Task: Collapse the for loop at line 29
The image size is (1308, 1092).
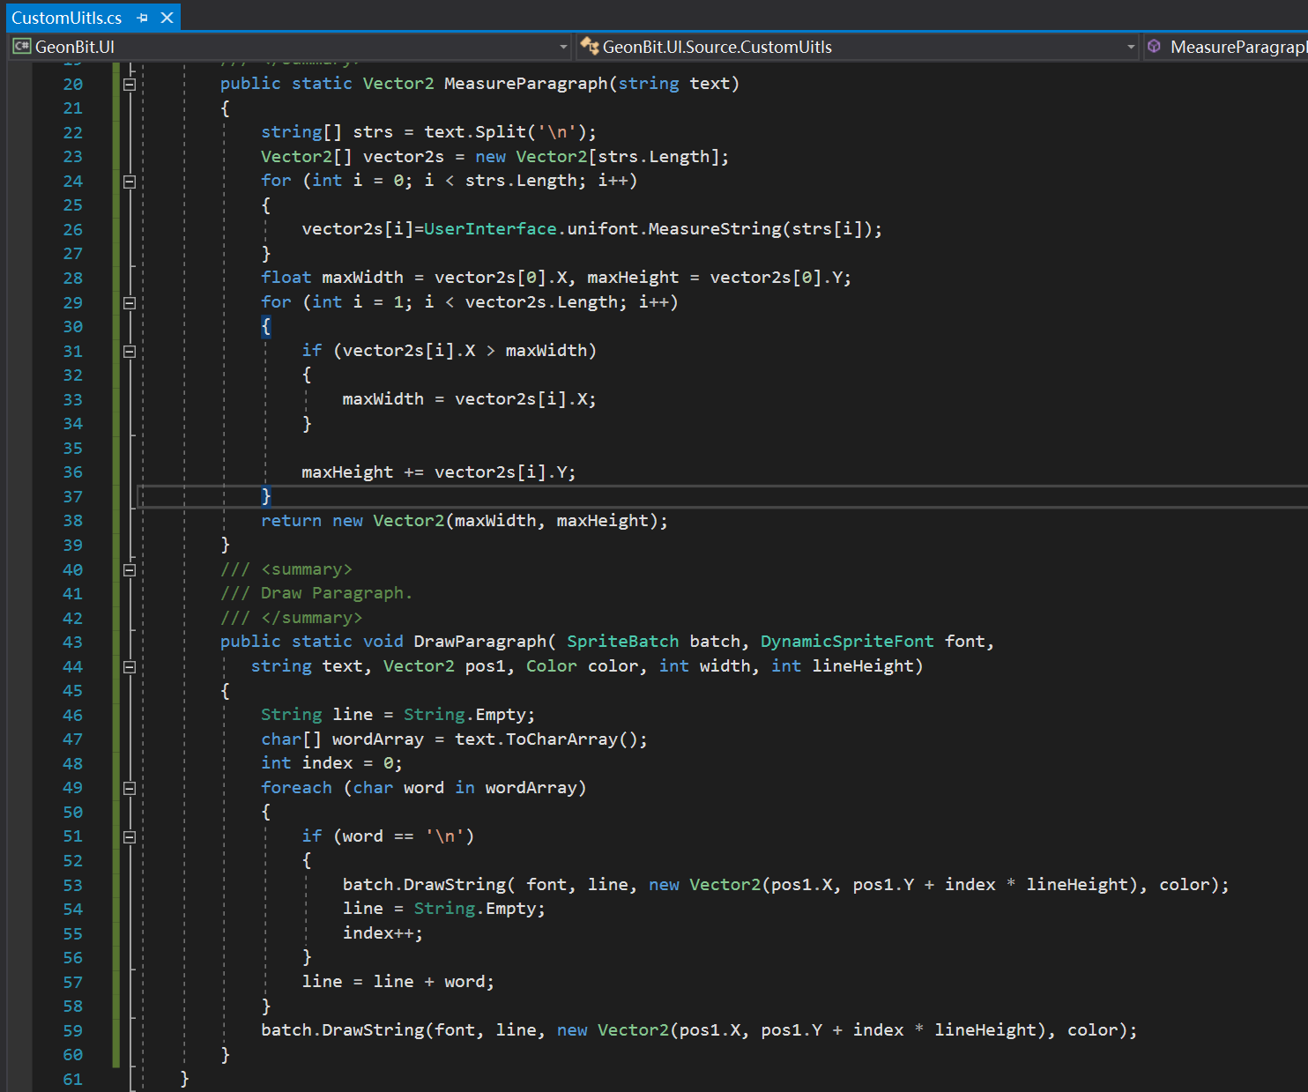Action: click(x=129, y=301)
